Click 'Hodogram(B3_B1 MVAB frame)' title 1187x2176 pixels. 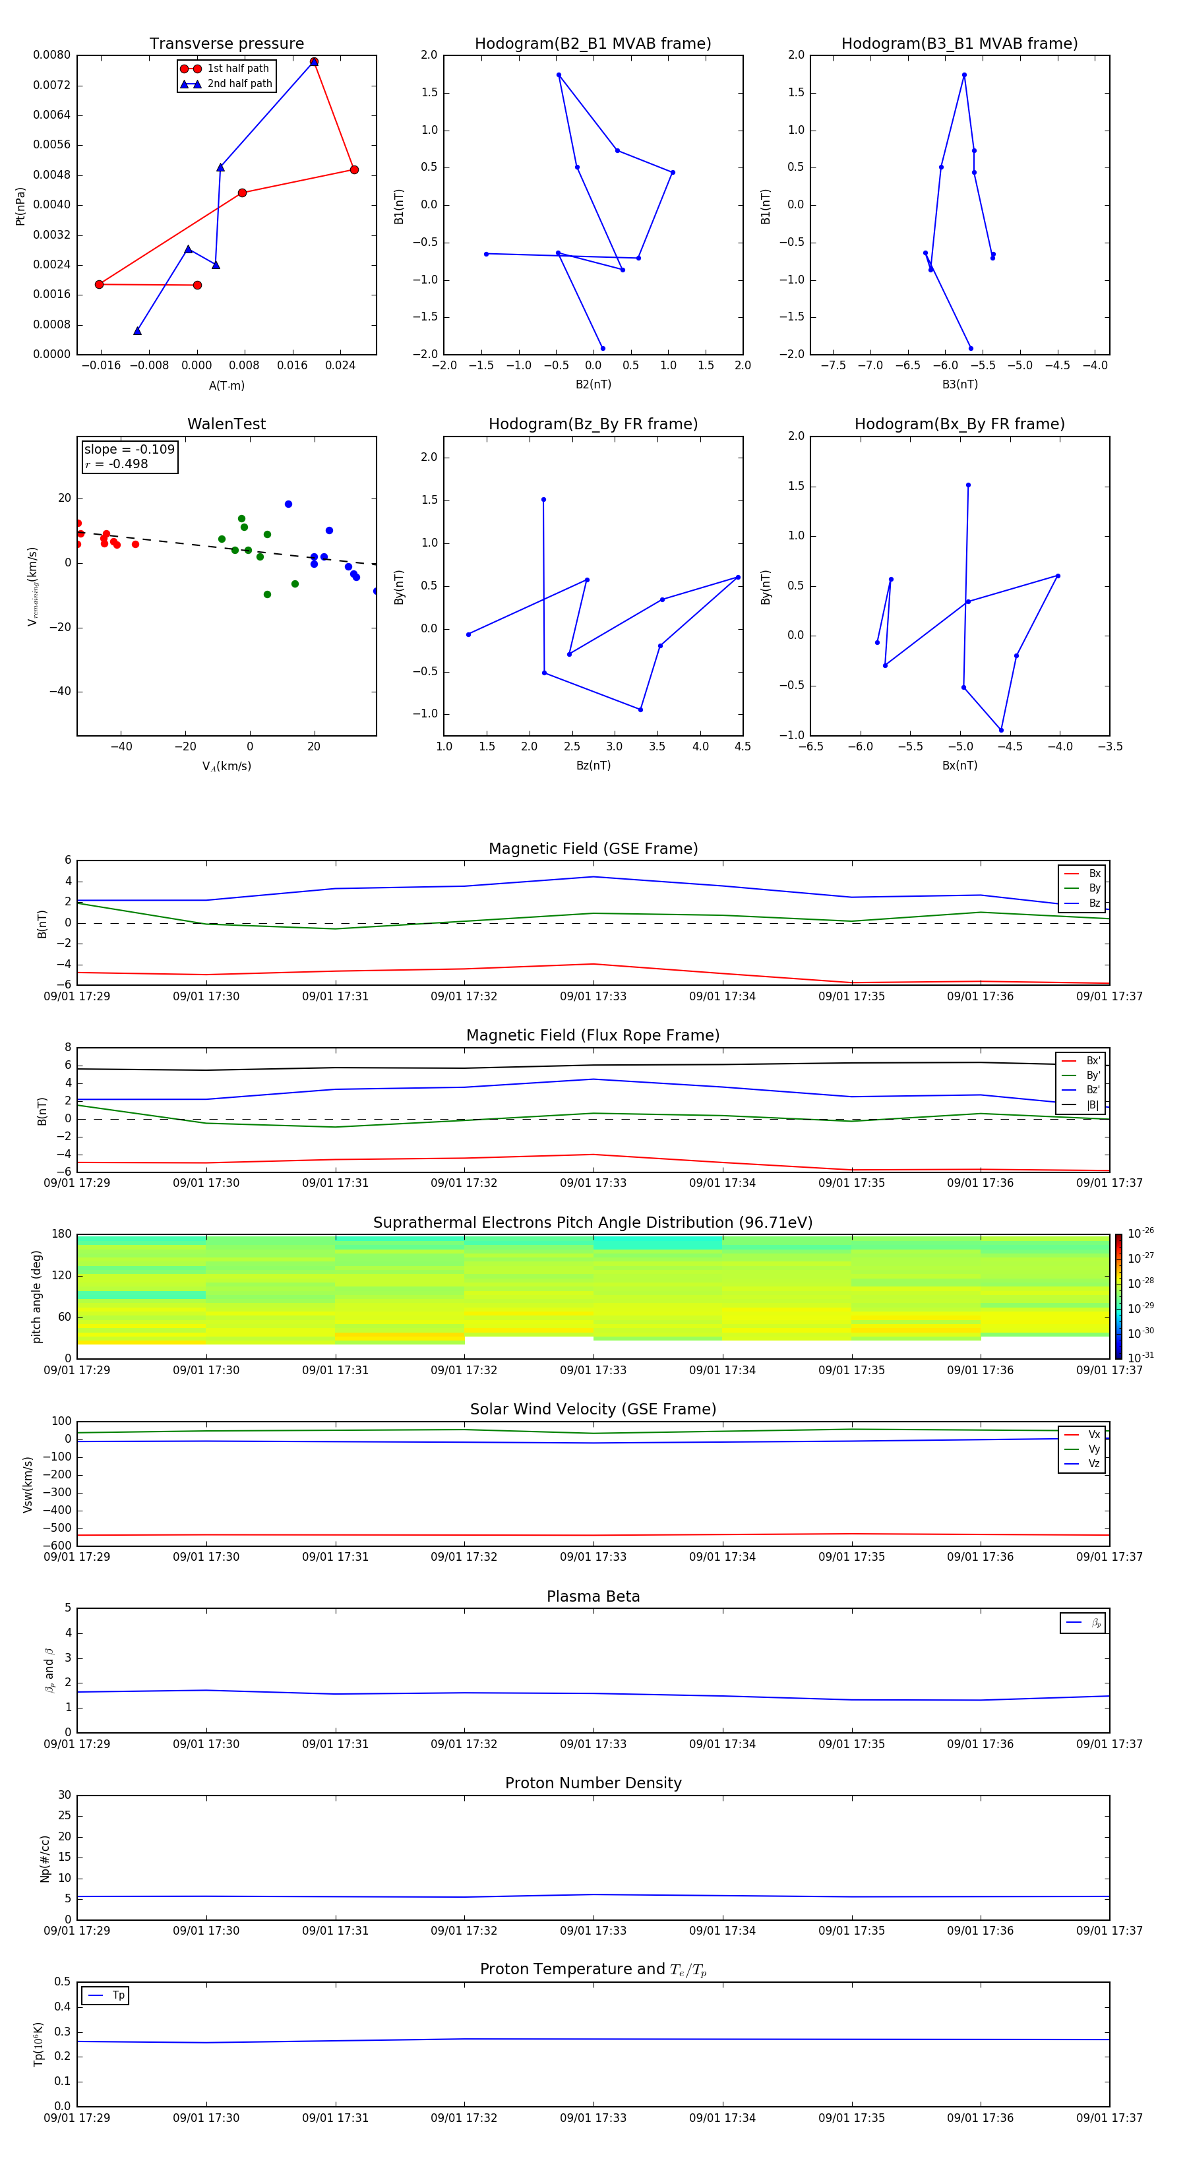pyautogui.click(x=959, y=44)
